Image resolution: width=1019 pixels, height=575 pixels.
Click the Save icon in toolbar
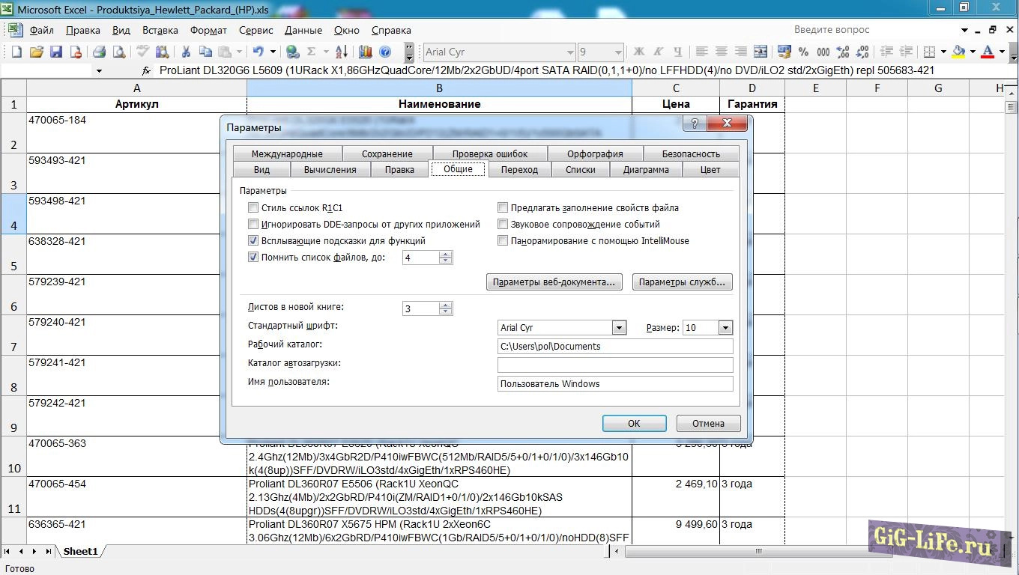coord(56,52)
